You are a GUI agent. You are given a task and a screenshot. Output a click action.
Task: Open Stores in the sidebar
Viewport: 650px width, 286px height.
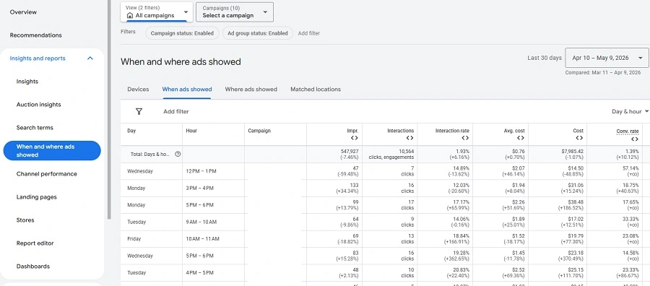point(25,220)
